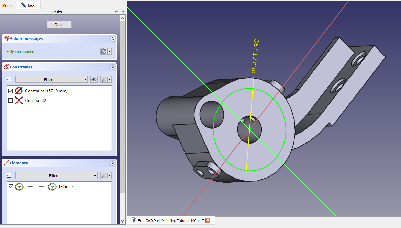Close the document tab with red X
The image size is (401, 228).
coord(208,220)
